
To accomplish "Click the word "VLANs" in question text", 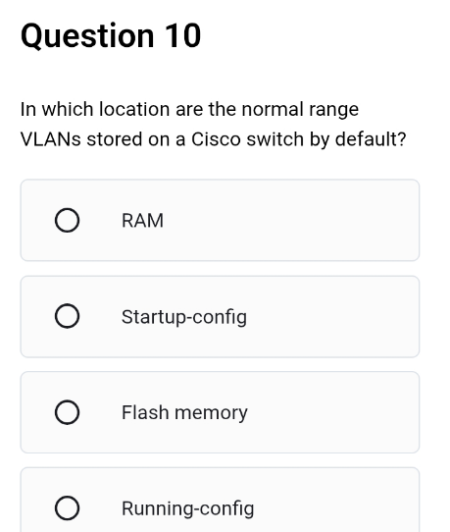I will coord(50,139).
